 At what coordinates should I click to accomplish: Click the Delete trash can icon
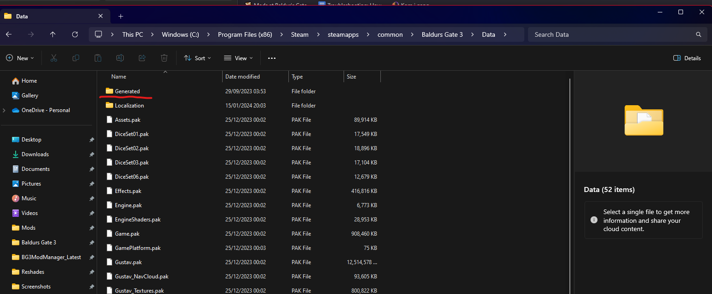pyautogui.click(x=164, y=58)
